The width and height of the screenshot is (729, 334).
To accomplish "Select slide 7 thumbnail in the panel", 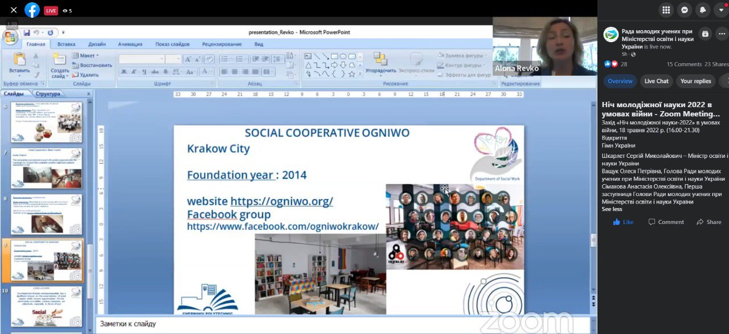I will 47,168.
